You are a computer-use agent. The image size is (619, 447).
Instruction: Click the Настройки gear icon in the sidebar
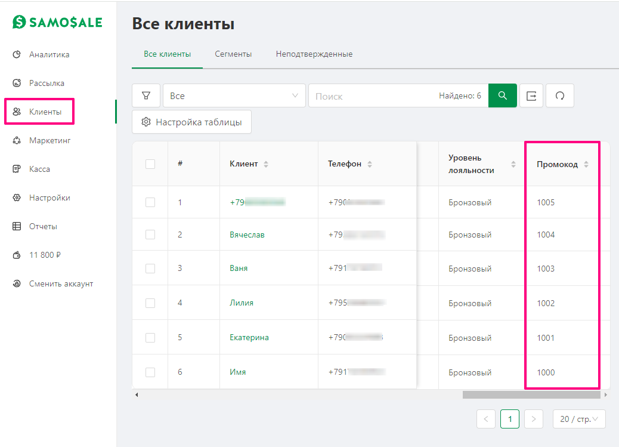(x=17, y=198)
